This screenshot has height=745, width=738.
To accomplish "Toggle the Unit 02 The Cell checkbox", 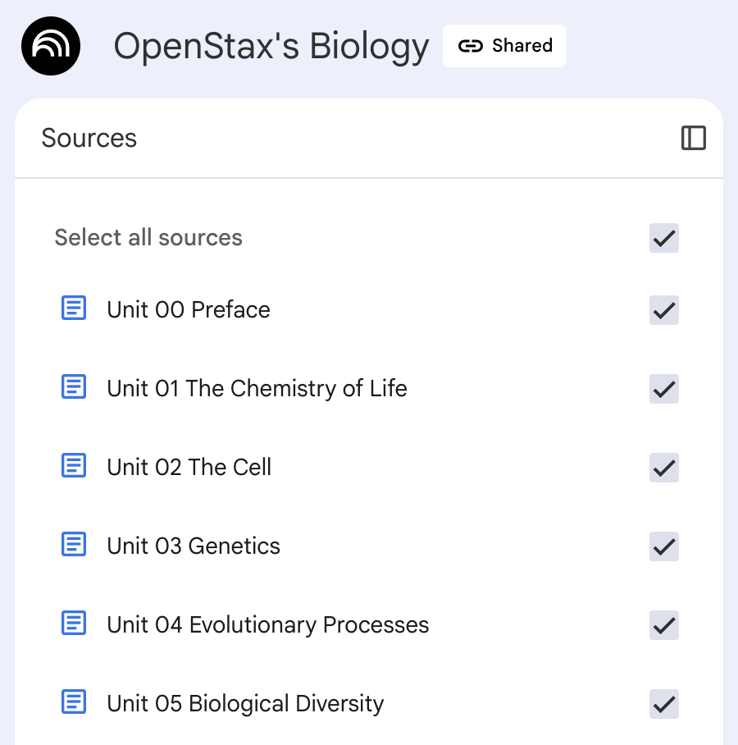I will (x=663, y=468).
